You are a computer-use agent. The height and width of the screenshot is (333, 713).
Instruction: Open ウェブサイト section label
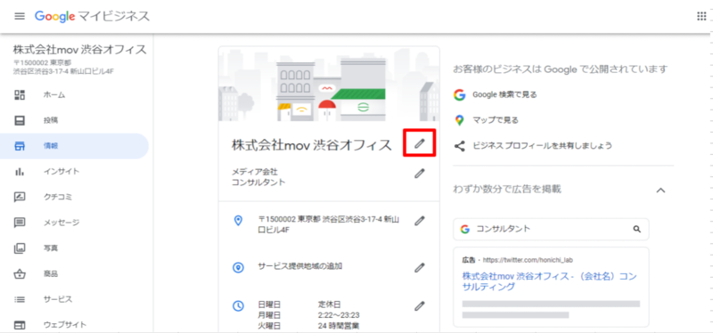coord(64,325)
